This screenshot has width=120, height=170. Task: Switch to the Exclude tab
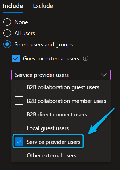click(43, 6)
